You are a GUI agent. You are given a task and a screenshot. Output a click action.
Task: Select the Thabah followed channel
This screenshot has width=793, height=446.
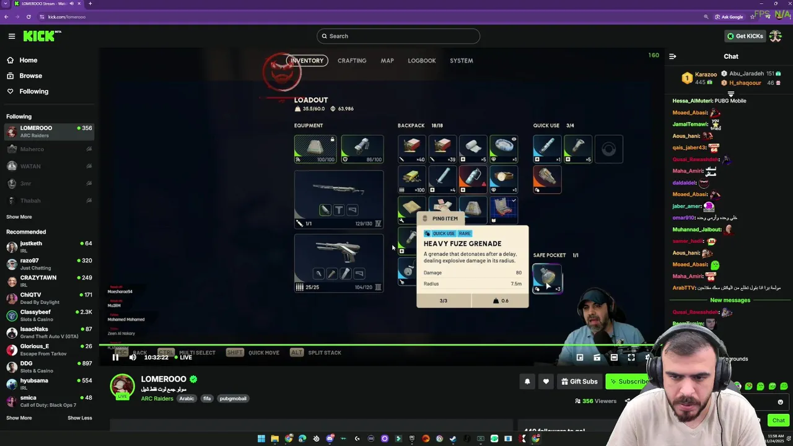pyautogui.click(x=49, y=201)
